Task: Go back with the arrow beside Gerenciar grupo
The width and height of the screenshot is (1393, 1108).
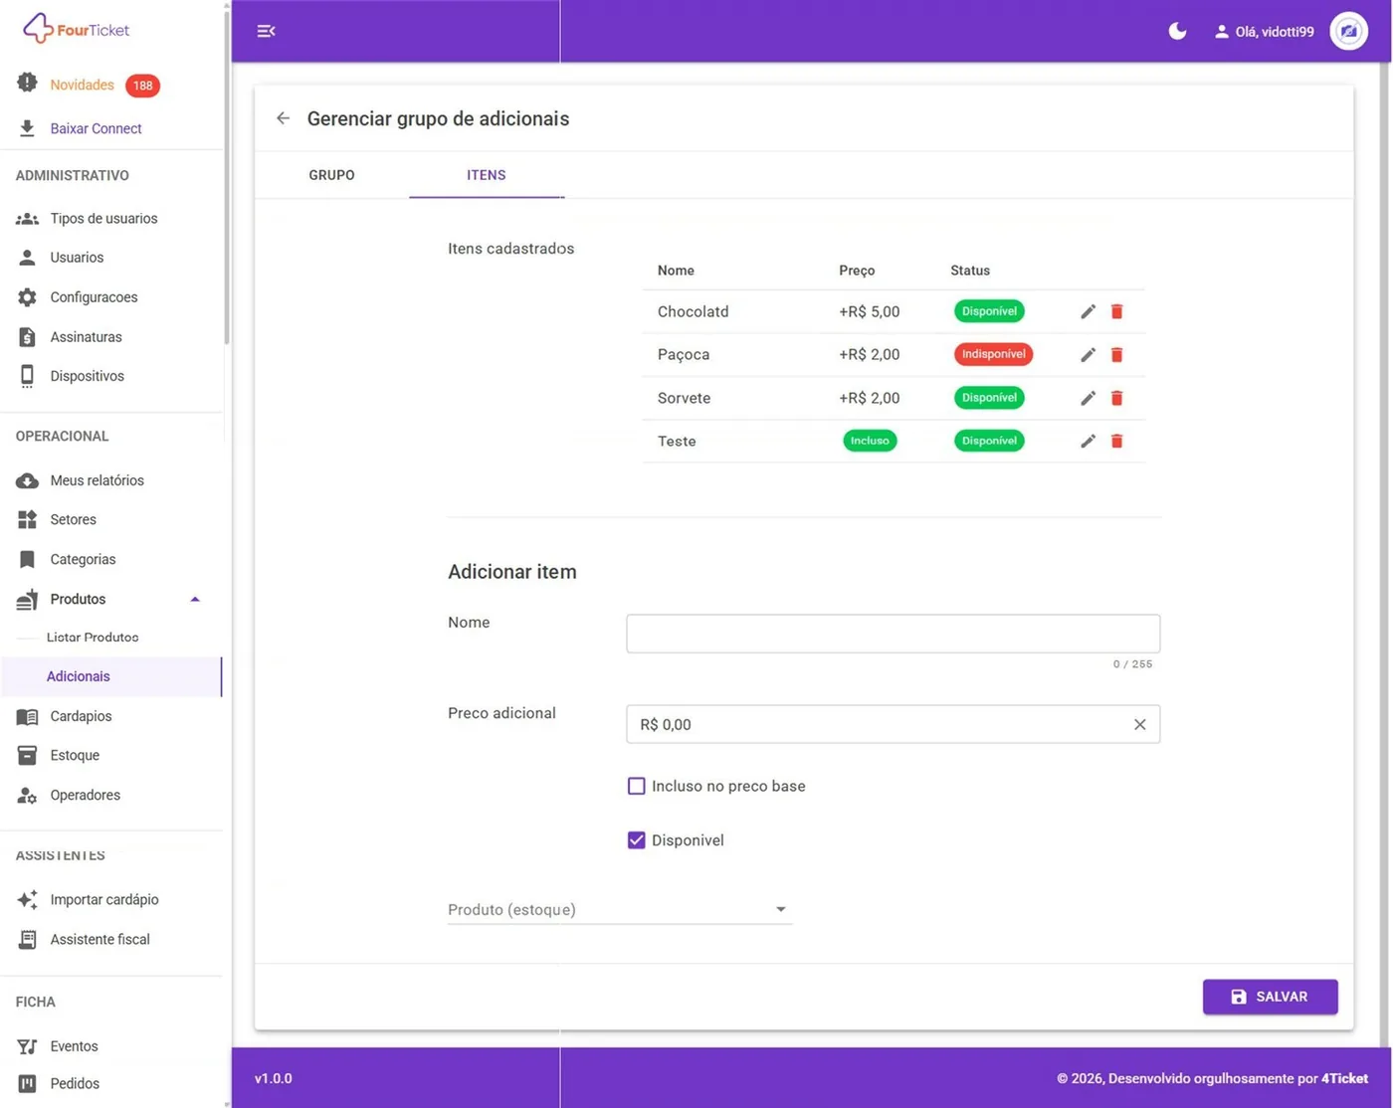Action: pyautogui.click(x=284, y=118)
